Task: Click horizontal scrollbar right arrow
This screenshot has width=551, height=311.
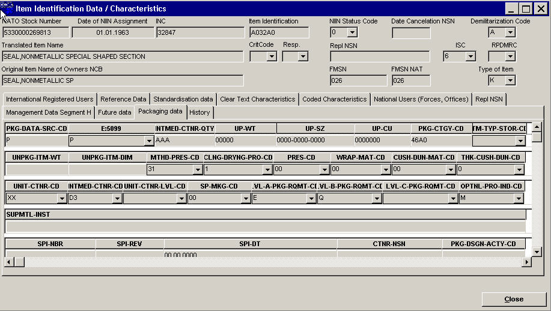Action: (x=526, y=262)
